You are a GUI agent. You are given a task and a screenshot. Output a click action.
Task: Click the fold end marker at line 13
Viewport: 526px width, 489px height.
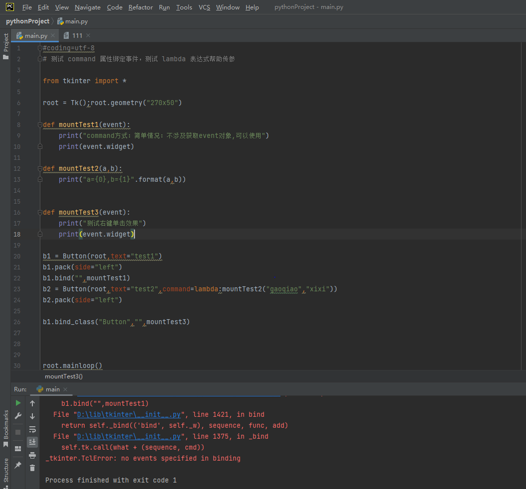click(40, 179)
